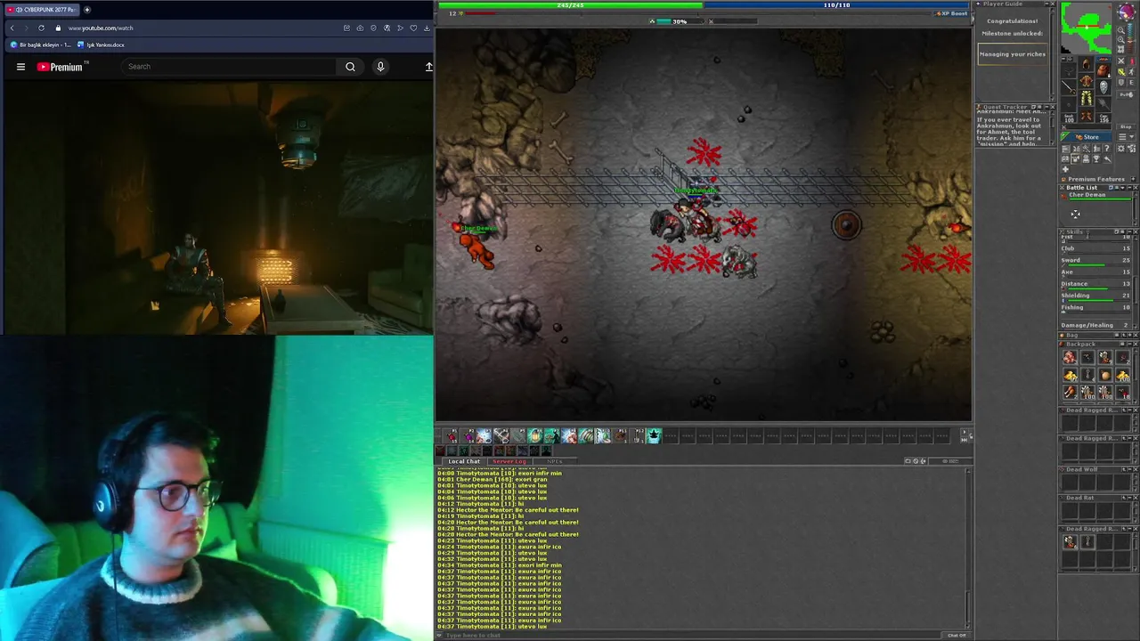Image resolution: width=1140 pixels, height=641 pixels.
Task: Click the Stop button
Action: (1126, 126)
